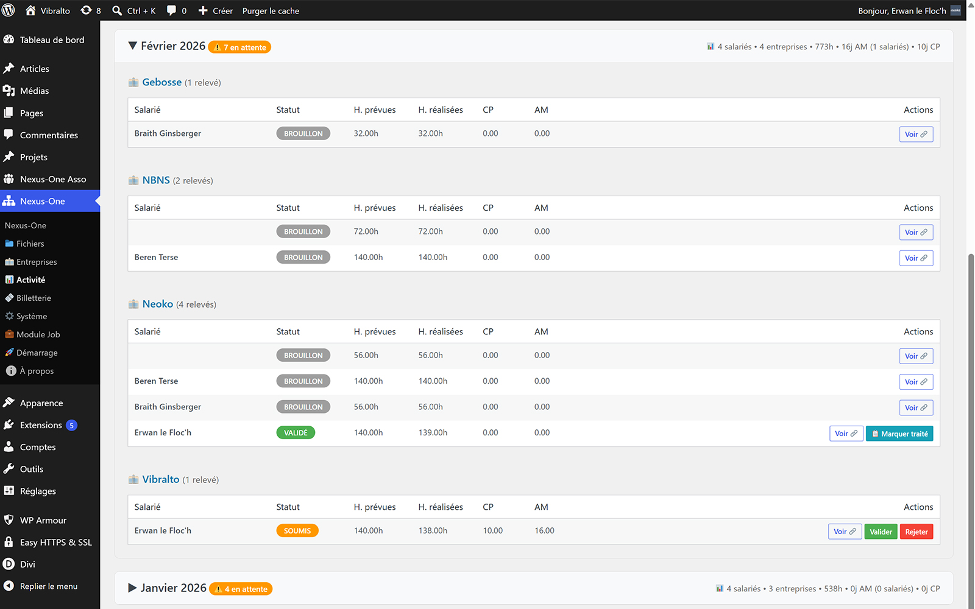Screen dimensions: 975x609
Task: Open the Neoko company link
Action: click(x=158, y=304)
